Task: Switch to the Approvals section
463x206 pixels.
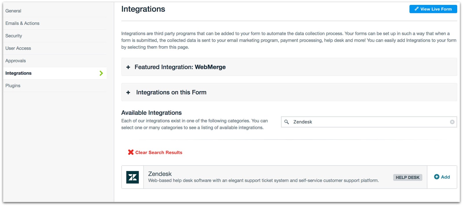Action: (x=16, y=61)
